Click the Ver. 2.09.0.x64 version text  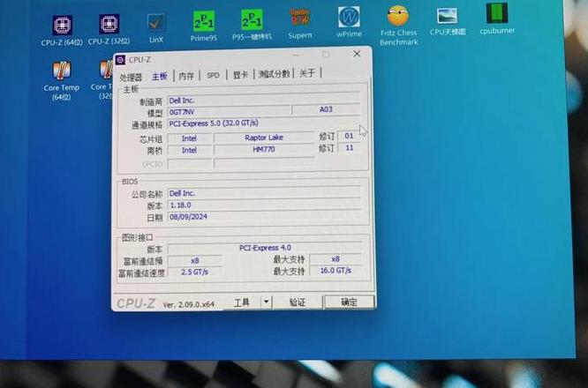188,304
